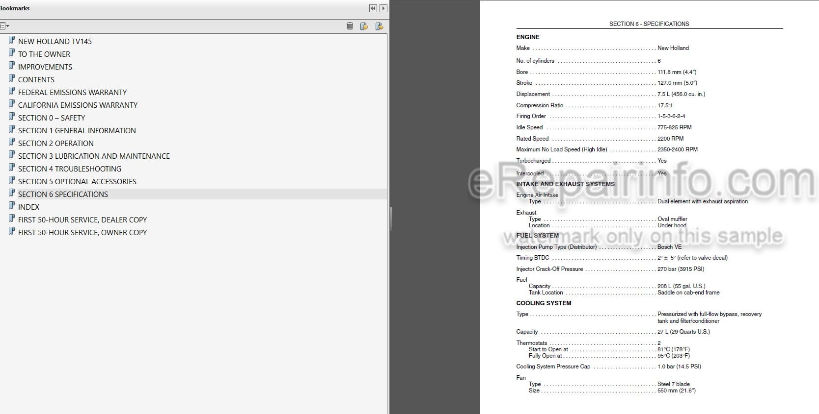Click the tank location value 'Saddle on cab-end frame'
This screenshot has height=414, width=819.
[x=688, y=292]
